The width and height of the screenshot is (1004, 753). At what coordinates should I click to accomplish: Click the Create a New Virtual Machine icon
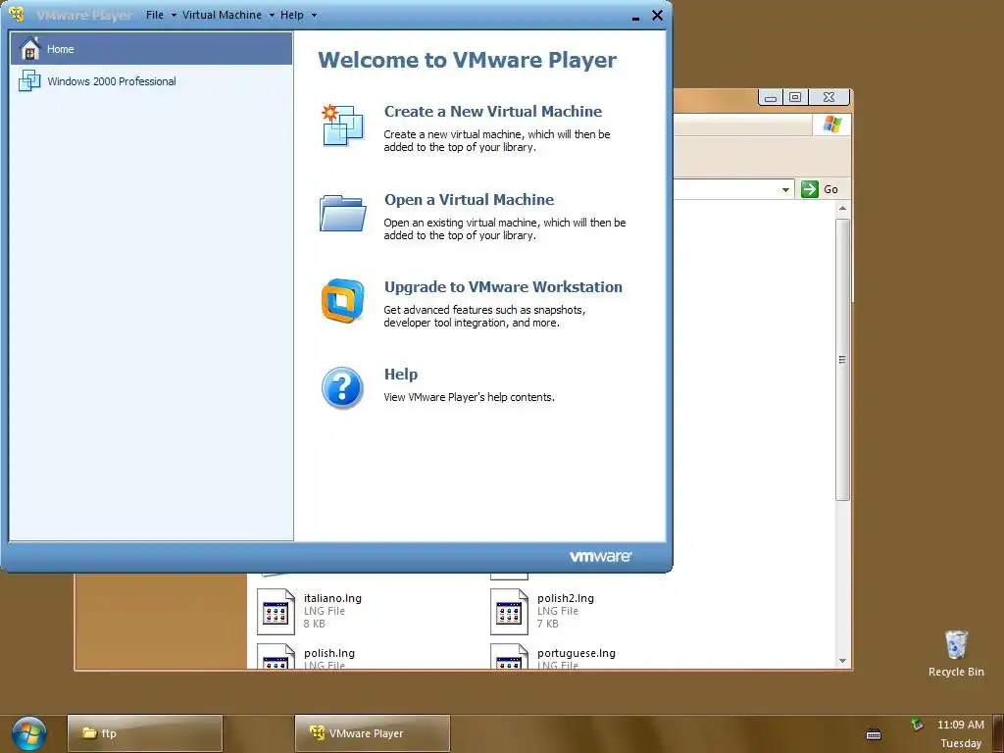tap(342, 125)
